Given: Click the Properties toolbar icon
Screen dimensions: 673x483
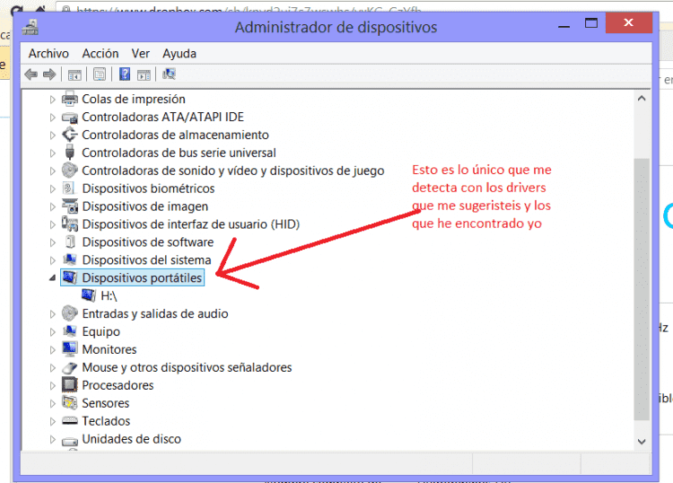Looking at the screenshot, I should [100, 75].
